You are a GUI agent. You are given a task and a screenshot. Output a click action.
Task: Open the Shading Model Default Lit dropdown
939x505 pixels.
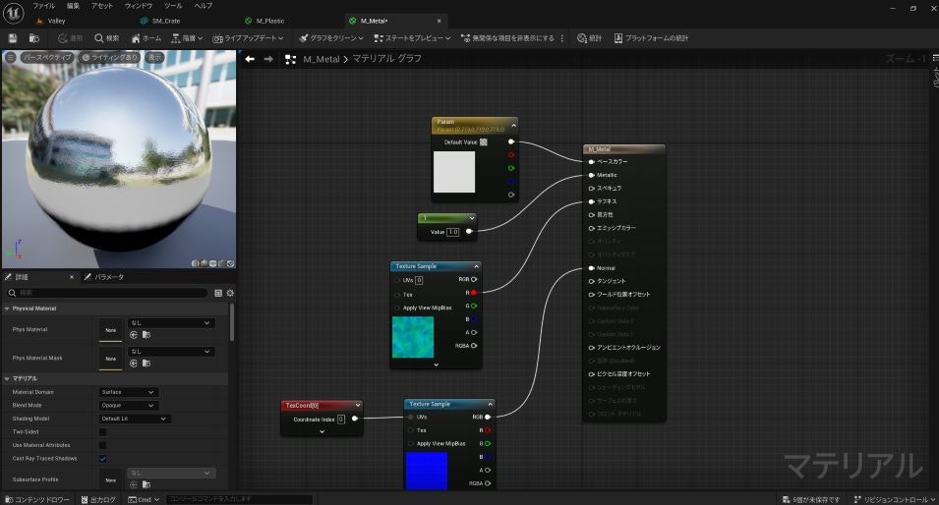click(x=134, y=419)
